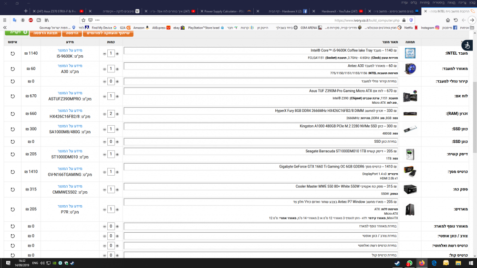Click the תצוגת הדפסה print preview button
The width and height of the screenshot is (477, 268).
coord(45,33)
